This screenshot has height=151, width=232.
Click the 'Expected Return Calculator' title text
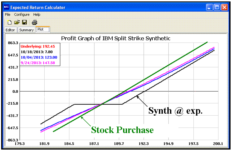[38, 8]
